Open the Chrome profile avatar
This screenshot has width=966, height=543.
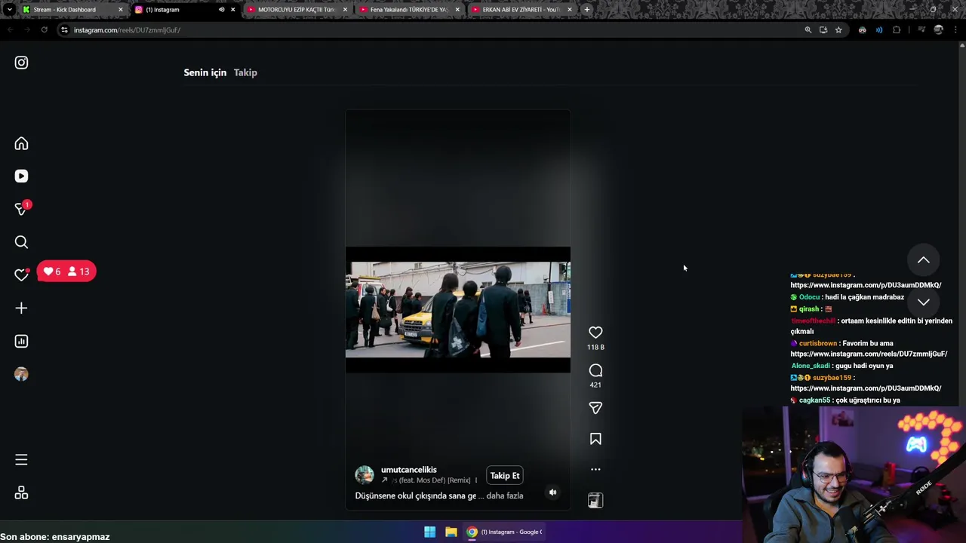point(938,30)
